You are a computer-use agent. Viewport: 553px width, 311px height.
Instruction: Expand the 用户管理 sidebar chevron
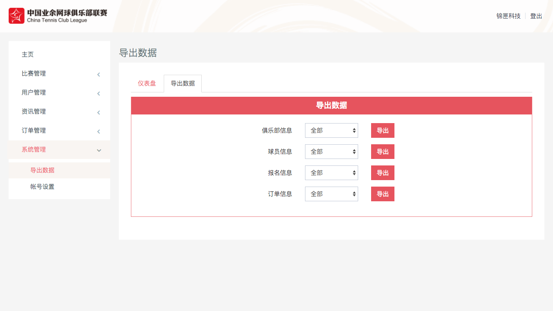[x=99, y=93]
